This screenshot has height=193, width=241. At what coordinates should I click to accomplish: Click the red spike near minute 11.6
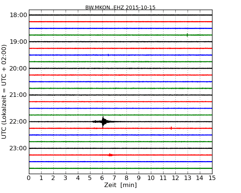171,128
